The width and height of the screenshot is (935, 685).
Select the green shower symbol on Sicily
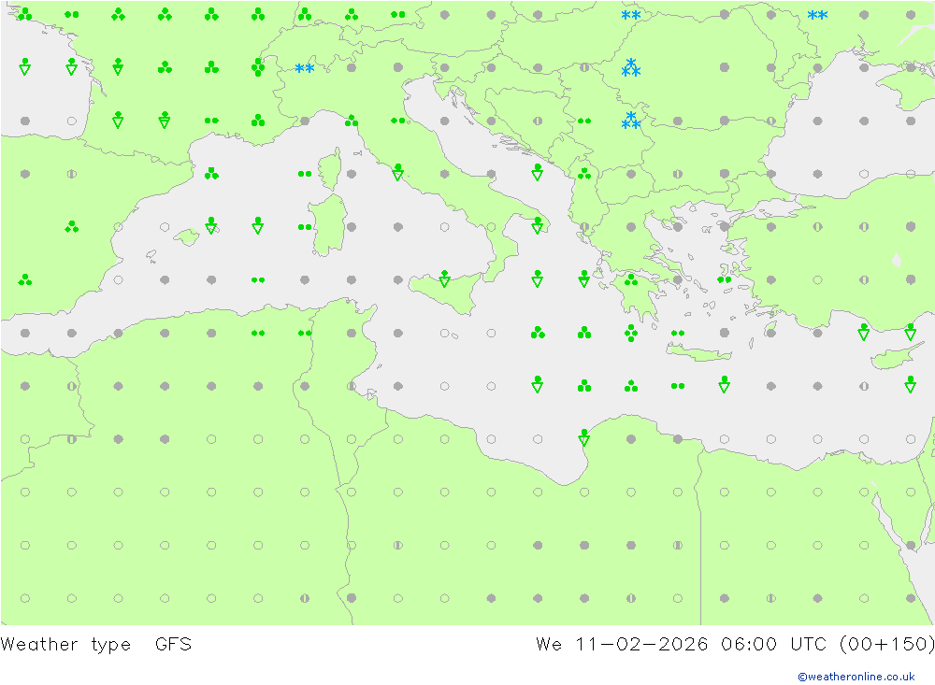(444, 278)
